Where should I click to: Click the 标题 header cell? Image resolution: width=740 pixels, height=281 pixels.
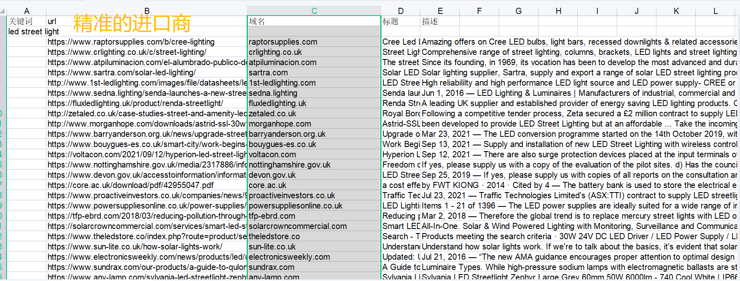coord(401,21)
